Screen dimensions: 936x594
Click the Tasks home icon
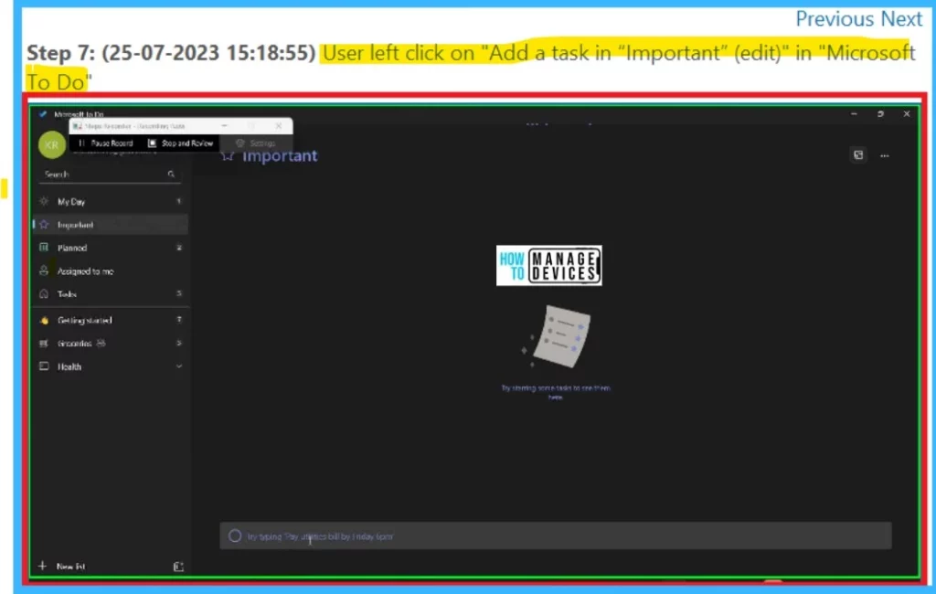pyautogui.click(x=44, y=293)
